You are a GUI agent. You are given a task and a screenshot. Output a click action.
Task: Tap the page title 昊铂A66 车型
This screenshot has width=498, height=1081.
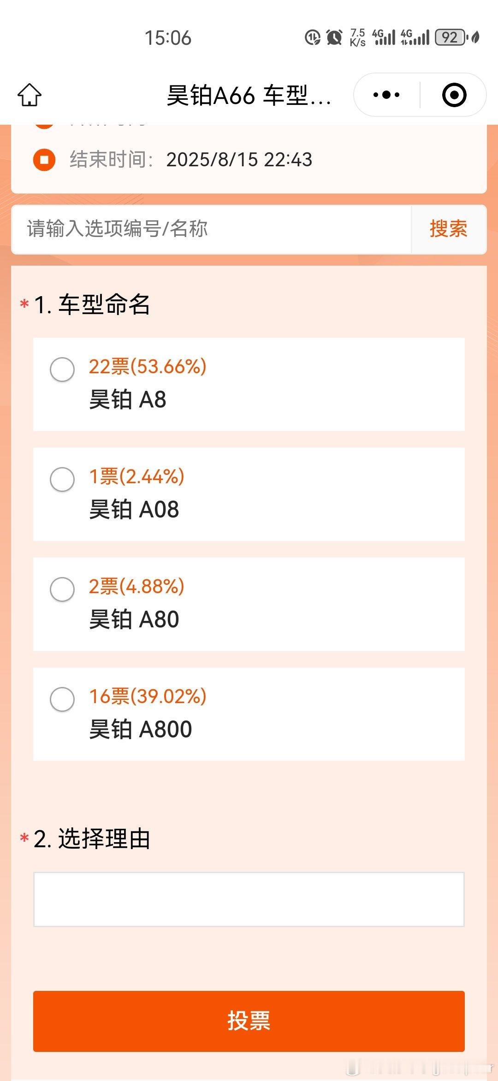(x=249, y=96)
